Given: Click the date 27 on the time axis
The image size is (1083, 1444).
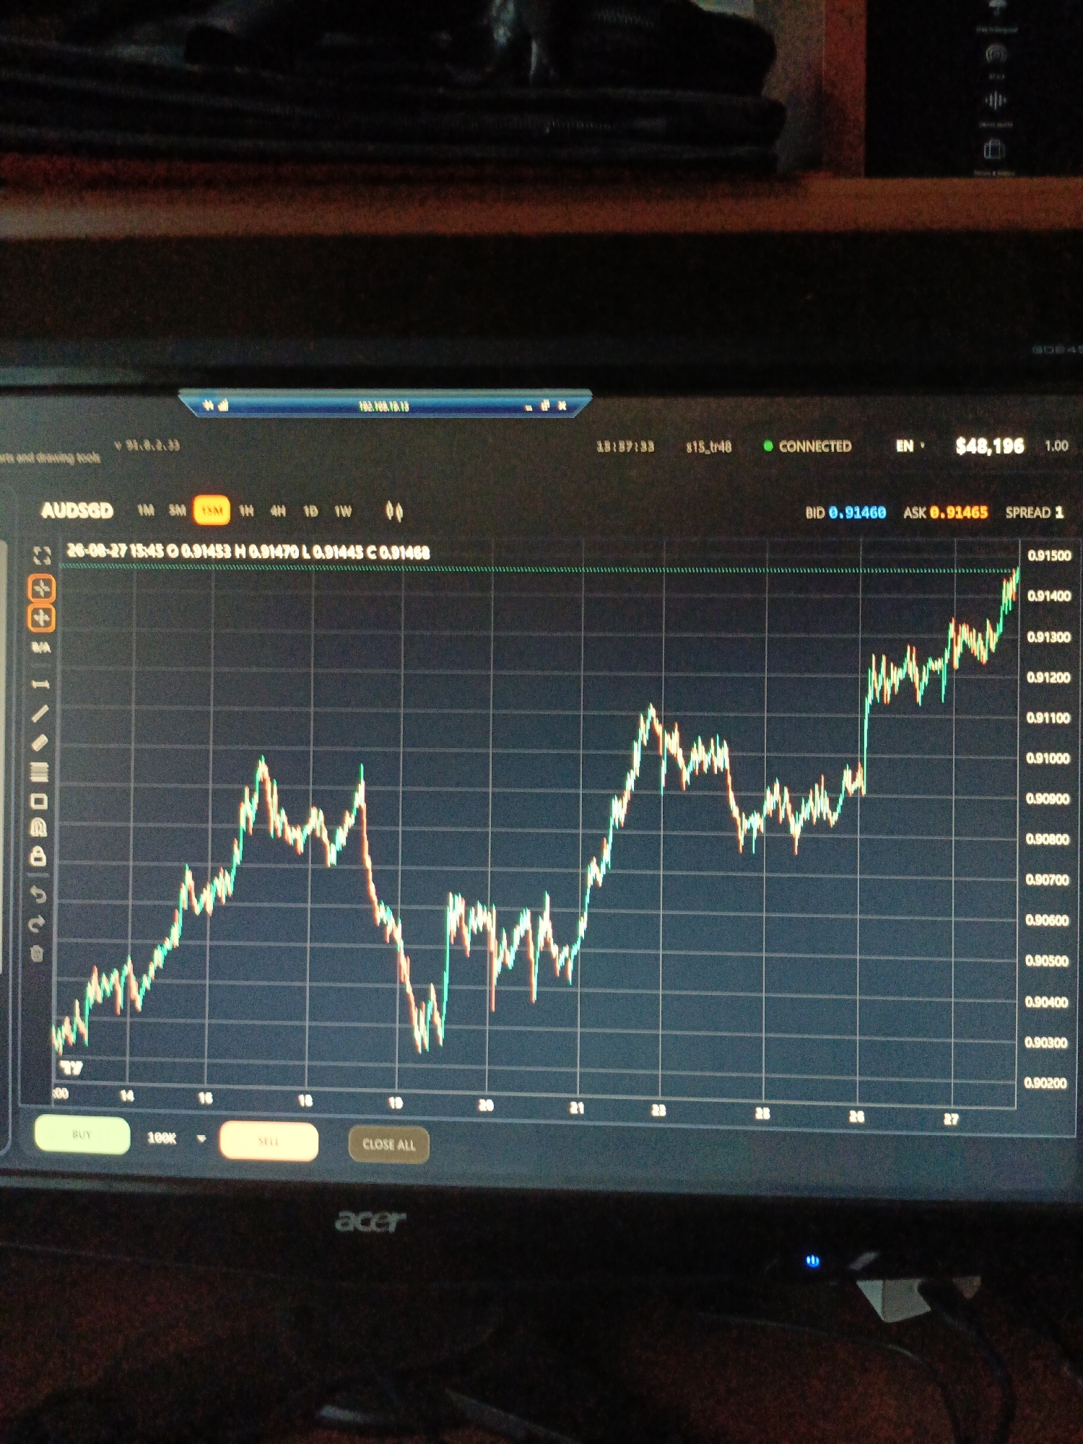Looking at the screenshot, I should 951,1119.
